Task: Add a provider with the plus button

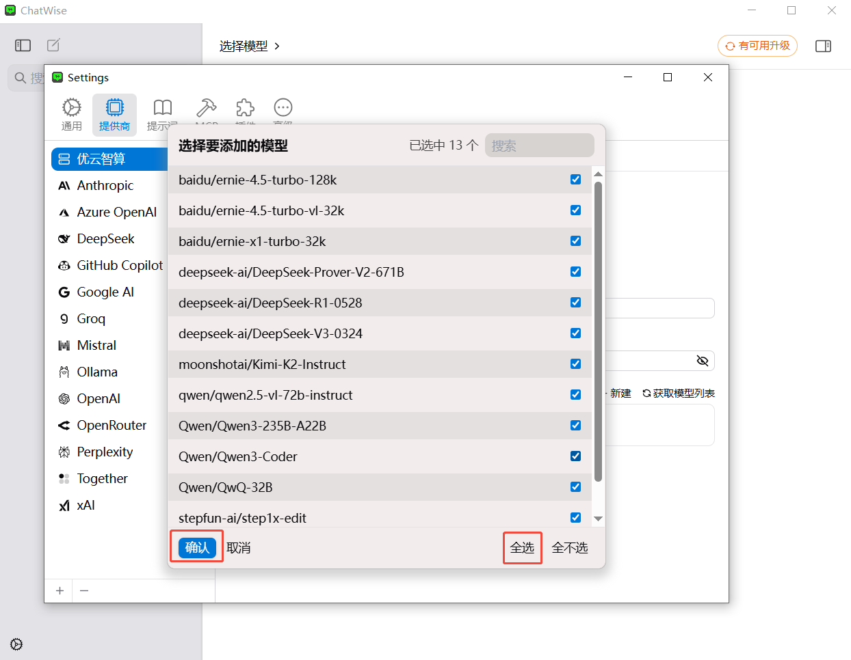Action: coord(60,591)
